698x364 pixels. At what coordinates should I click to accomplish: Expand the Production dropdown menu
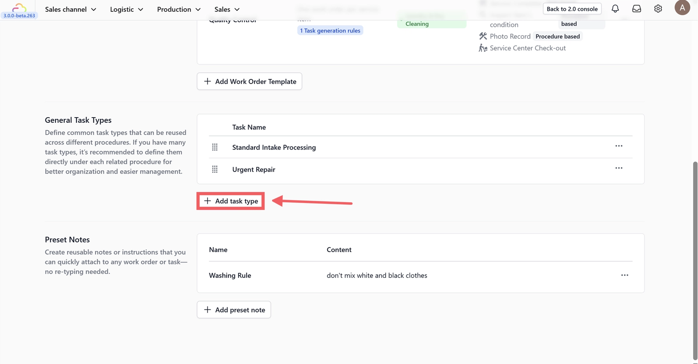tap(179, 9)
